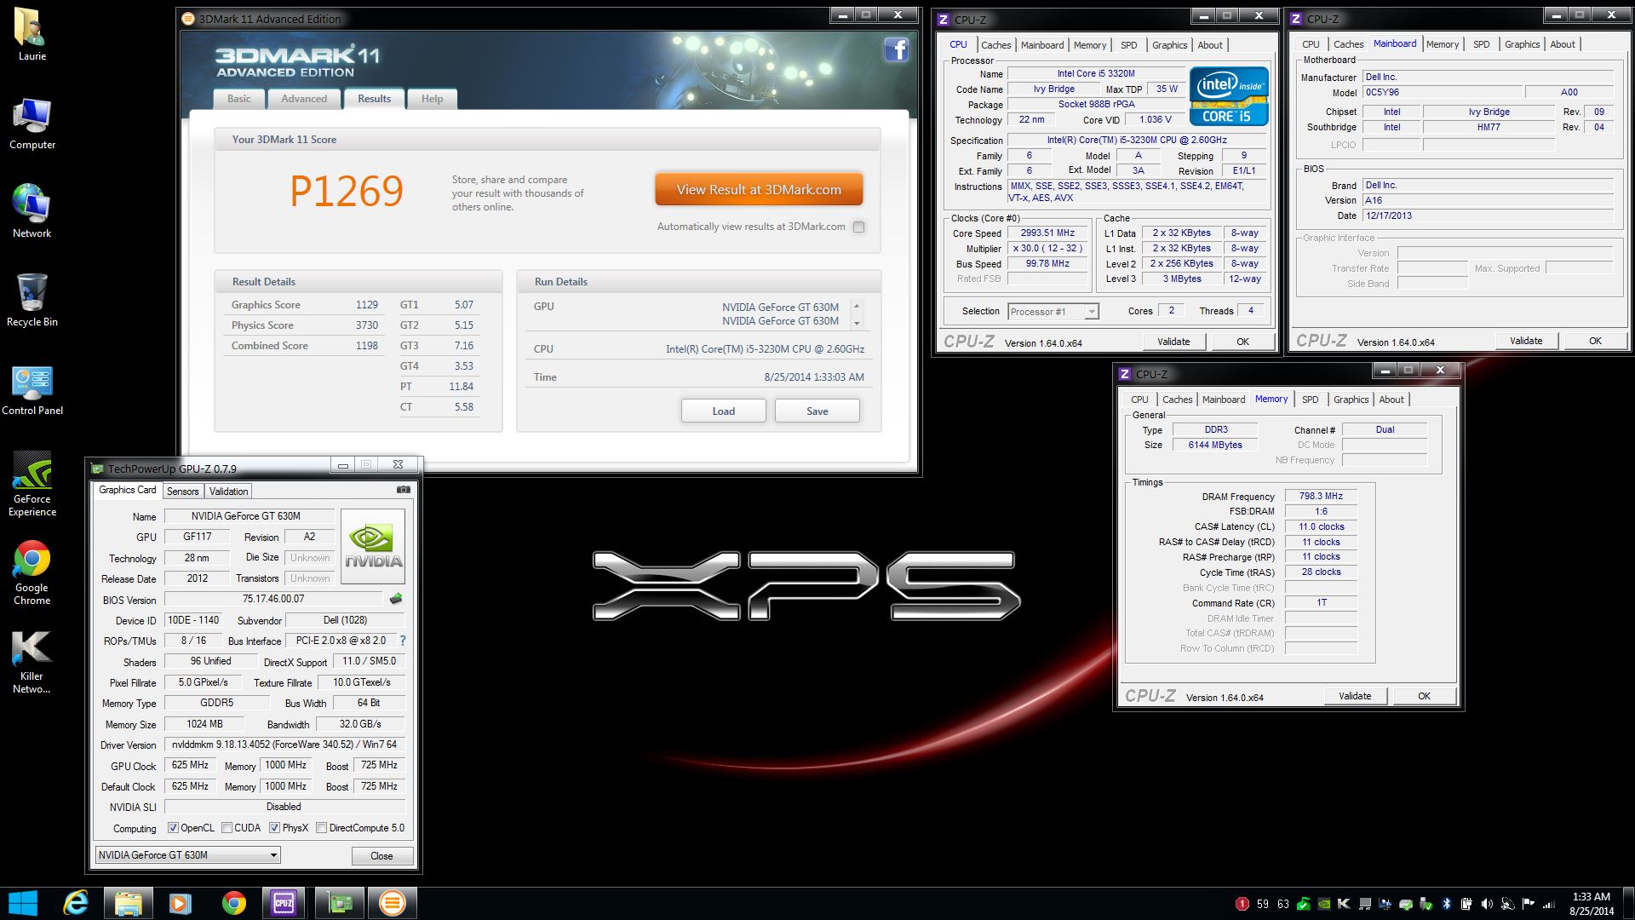Click the Driver Version field in GPU-Z
The width and height of the screenshot is (1635, 920).
tap(284, 745)
